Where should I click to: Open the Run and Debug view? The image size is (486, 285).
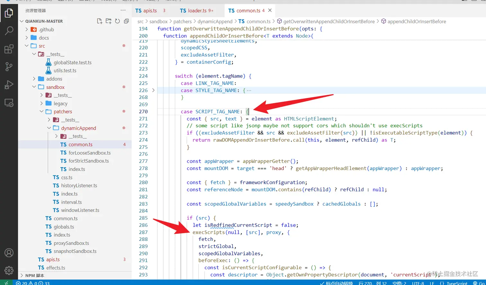click(9, 85)
